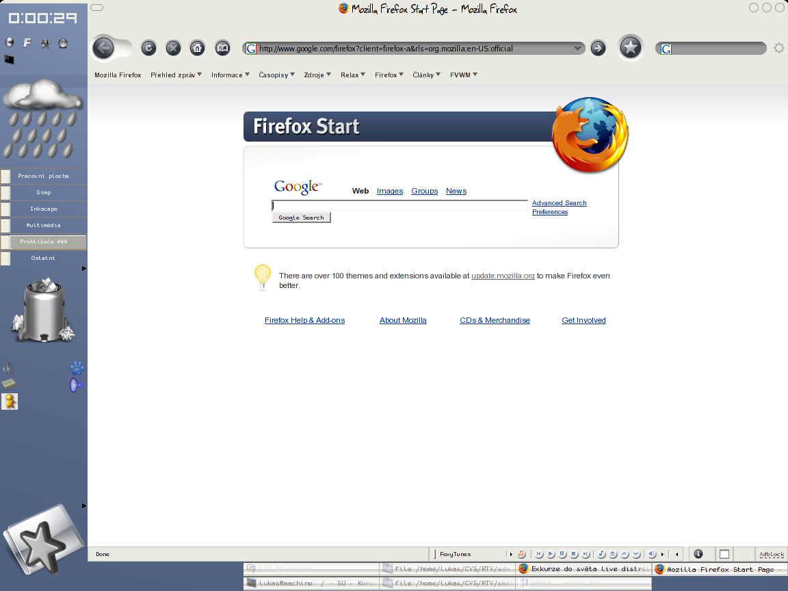
Task: Reload the page with the Reload icon
Action: click(148, 49)
